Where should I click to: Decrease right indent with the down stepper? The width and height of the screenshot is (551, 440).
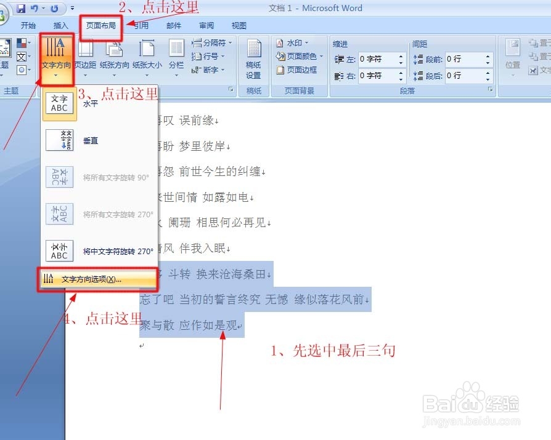[401, 79]
